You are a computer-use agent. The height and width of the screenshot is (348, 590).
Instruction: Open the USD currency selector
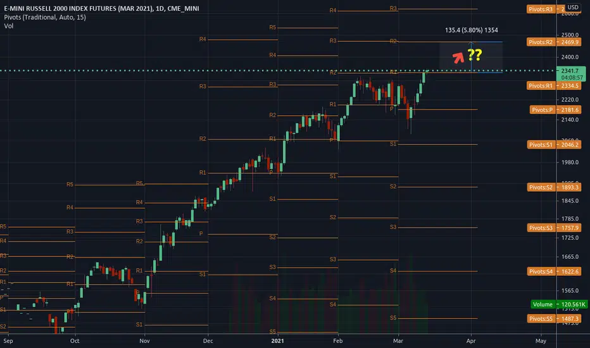(573, 7)
